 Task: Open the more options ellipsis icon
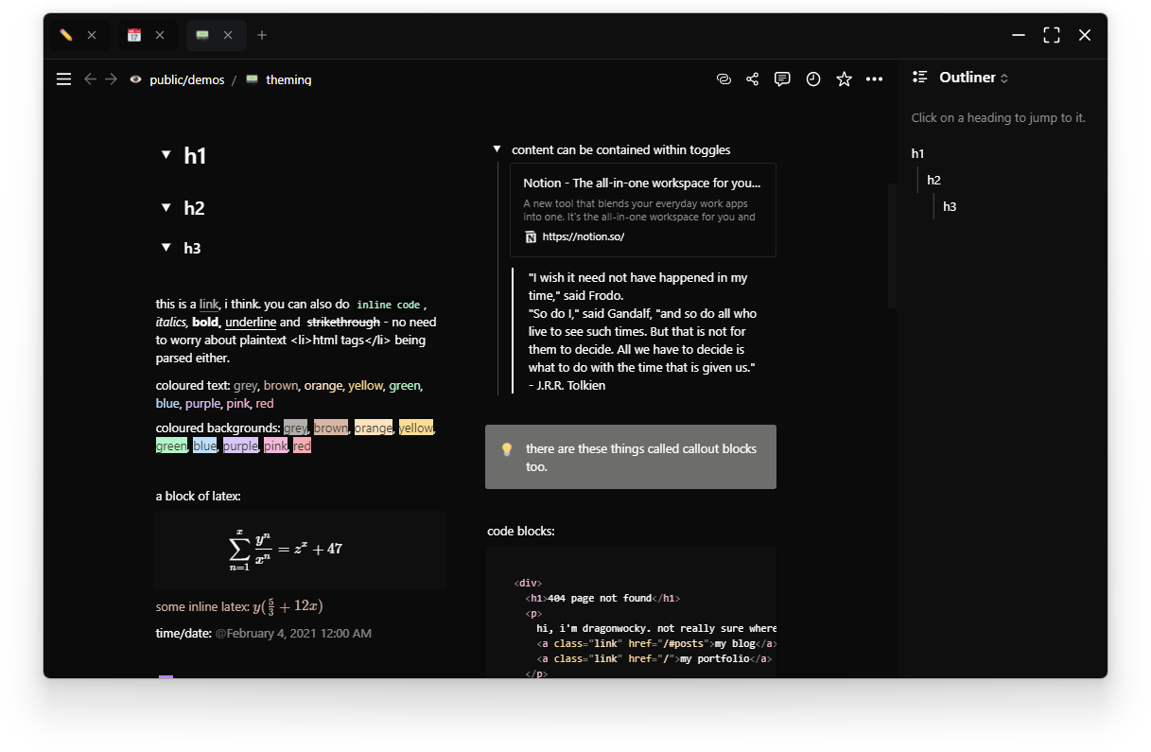(874, 79)
